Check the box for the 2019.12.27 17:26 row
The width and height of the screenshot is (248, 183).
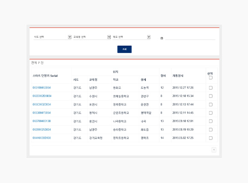pos(211,88)
